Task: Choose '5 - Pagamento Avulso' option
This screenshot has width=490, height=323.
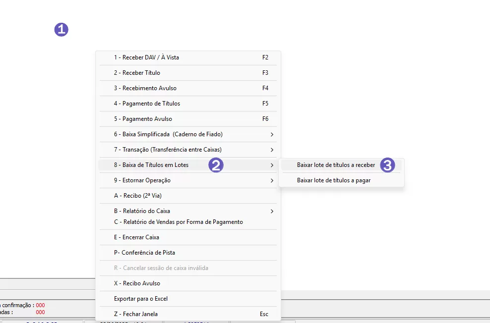Action: (x=143, y=119)
